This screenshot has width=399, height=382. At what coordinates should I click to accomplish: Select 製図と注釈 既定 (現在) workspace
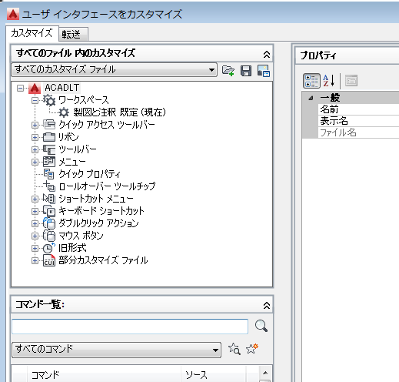120,112
